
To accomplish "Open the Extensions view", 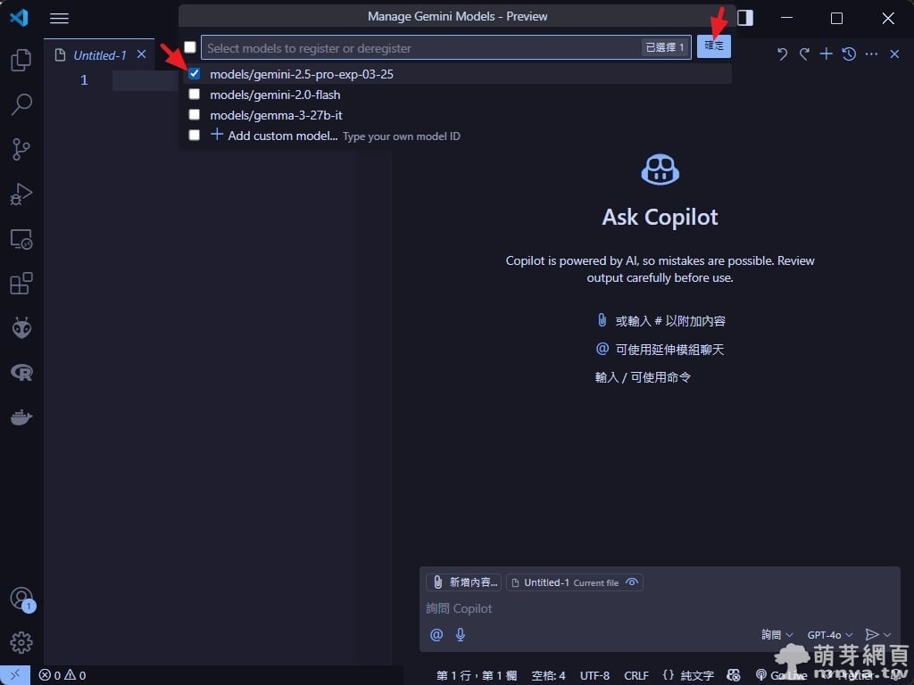I will 21,284.
